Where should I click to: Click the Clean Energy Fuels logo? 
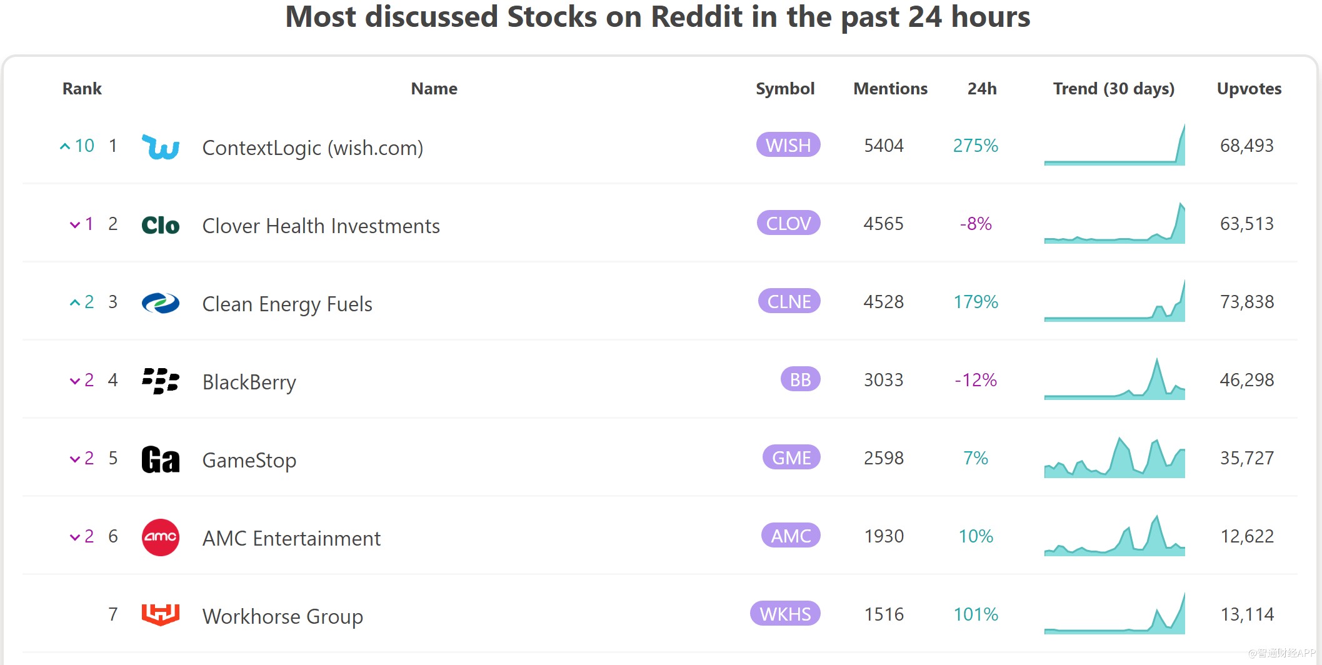[161, 303]
